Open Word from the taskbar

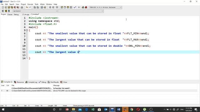point(119,109)
